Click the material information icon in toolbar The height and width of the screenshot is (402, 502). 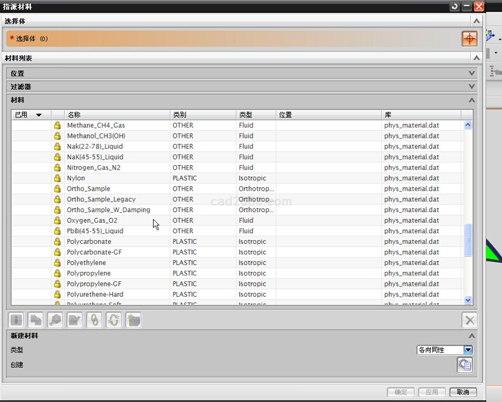click(x=16, y=321)
